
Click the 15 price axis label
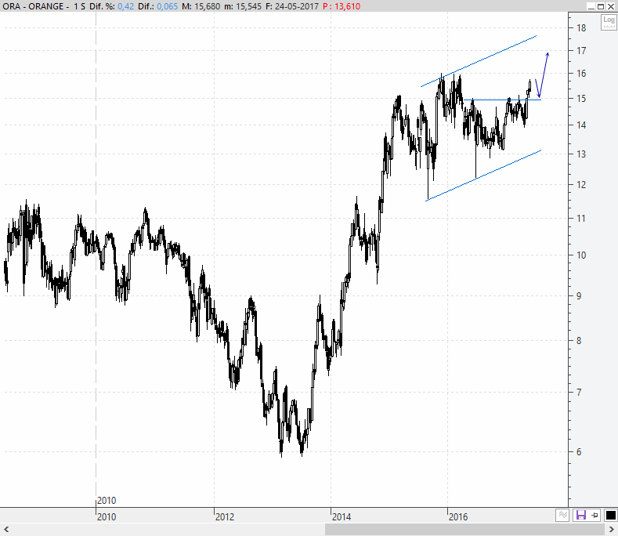pos(581,99)
